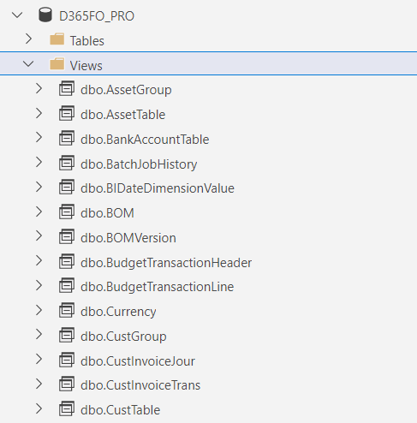Expand the dbo.AssetTable view
The width and height of the screenshot is (417, 423).
[39, 113]
